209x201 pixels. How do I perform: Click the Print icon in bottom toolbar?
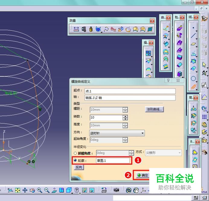(x=104, y=190)
